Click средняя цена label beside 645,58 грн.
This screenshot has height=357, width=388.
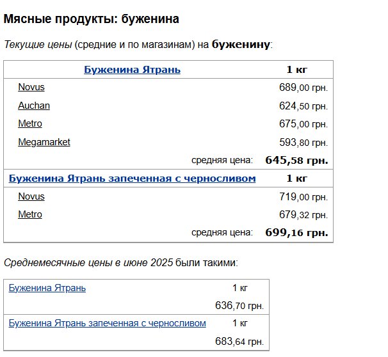click(x=222, y=160)
